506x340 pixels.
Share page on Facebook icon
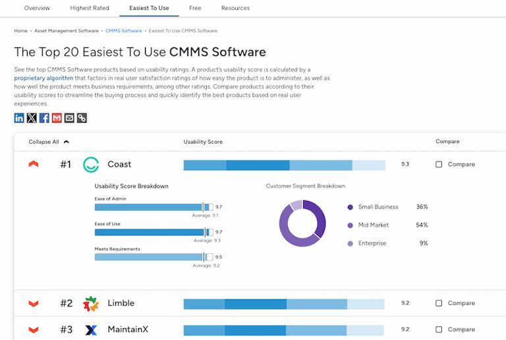coord(44,118)
